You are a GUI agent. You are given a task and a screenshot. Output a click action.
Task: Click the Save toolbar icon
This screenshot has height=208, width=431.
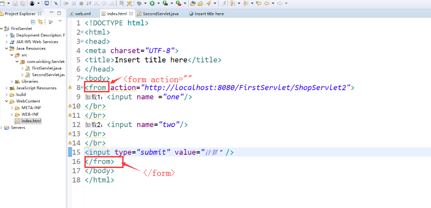coord(15,3)
